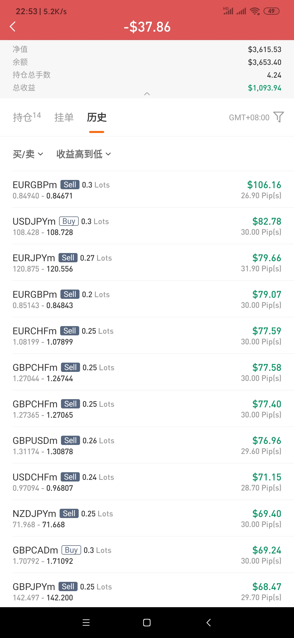The width and height of the screenshot is (294, 638).
Task: Open the filter funnel icon
Action: click(x=279, y=117)
